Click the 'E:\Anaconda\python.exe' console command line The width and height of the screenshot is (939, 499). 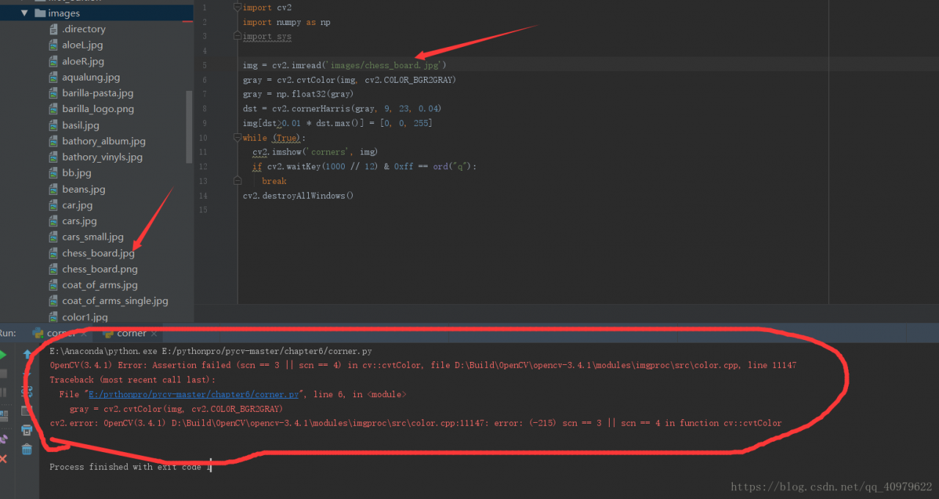click(x=211, y=351)
